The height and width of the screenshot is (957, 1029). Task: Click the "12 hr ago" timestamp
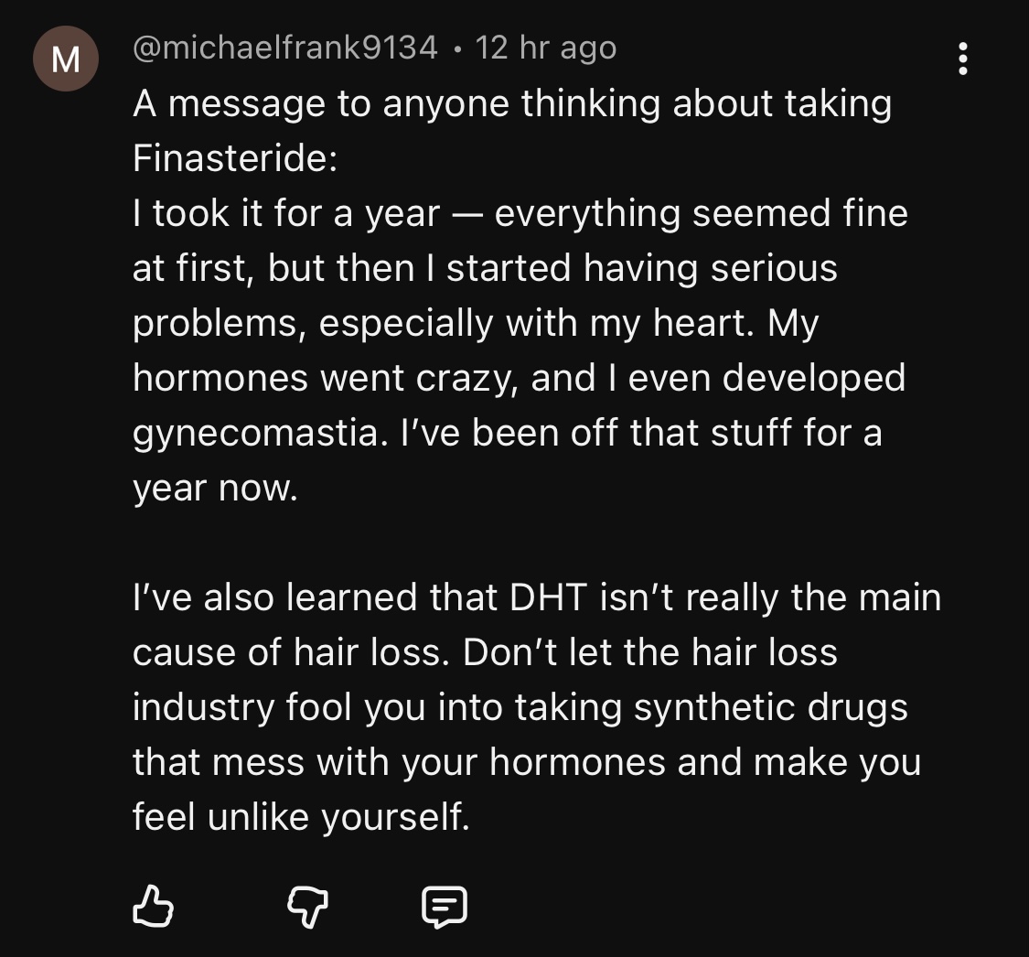coord(546,48)
